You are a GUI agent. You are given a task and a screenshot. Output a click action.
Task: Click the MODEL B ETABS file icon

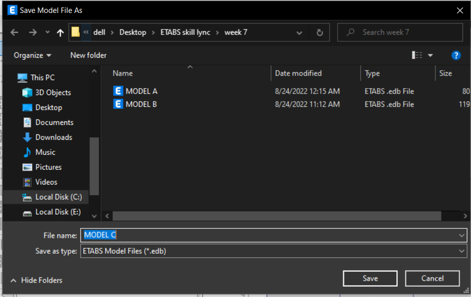(118, 104)
